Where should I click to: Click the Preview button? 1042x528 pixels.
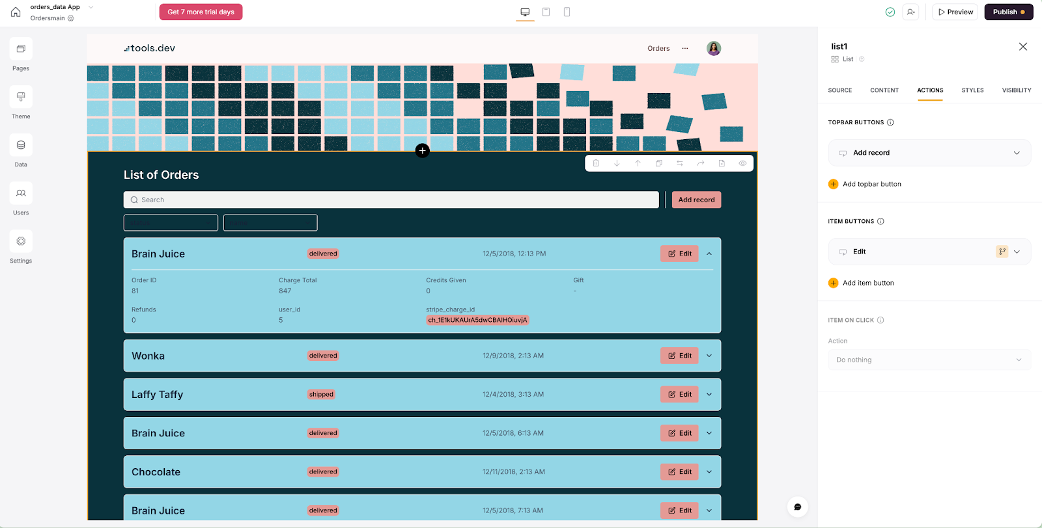(x=955, y=12)
